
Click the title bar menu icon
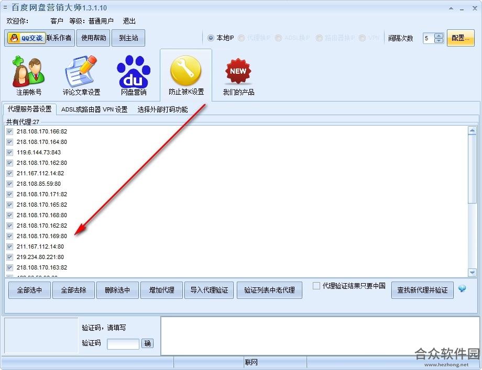[5, 7]
